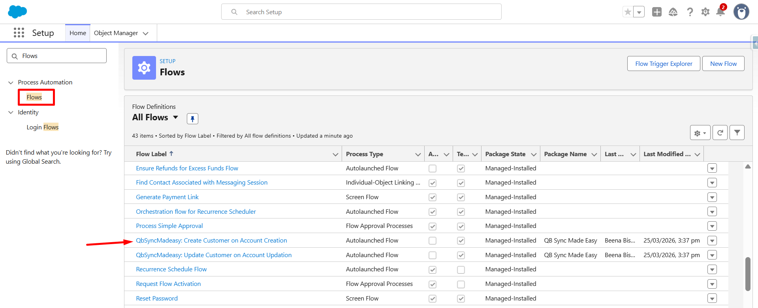Toggle Template checkbox for Request Flow Activation

[461, 284]
